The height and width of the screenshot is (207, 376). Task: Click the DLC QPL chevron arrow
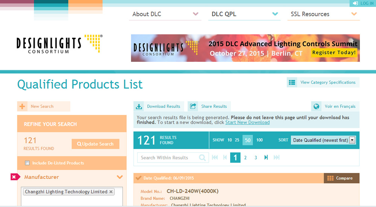pyautogui.click(x=275, y=14)
